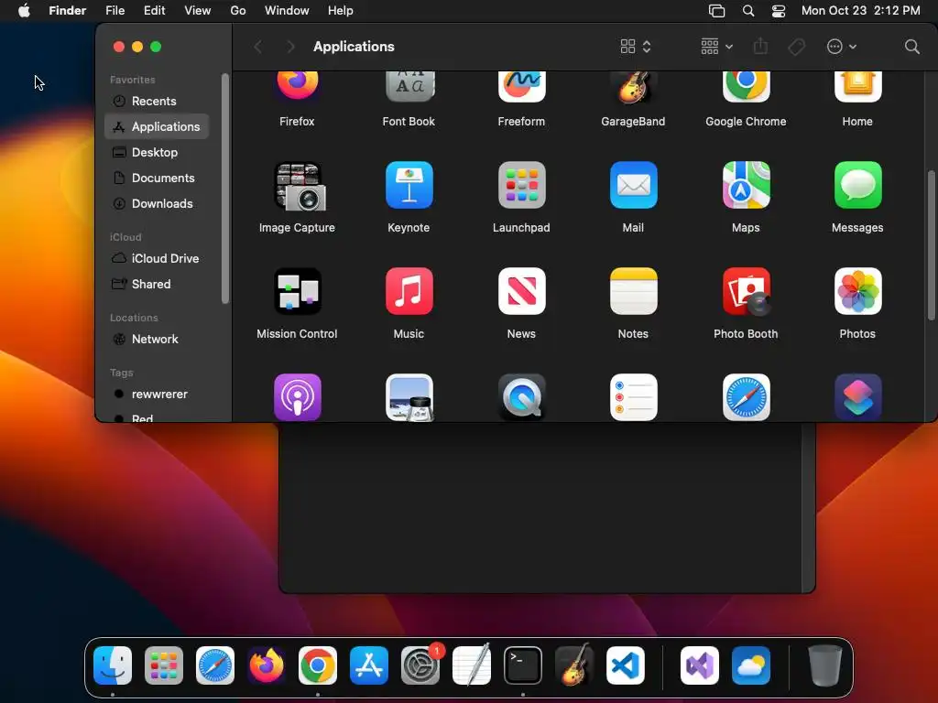The width and height of the screenshot is (938, 703).
Task: Open TextEdit from the Dock
Action: (472, 665)
